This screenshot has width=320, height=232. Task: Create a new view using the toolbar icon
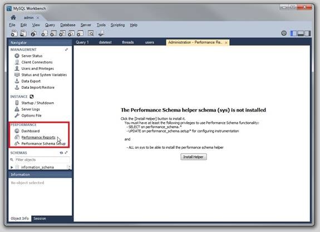[62, 33]
